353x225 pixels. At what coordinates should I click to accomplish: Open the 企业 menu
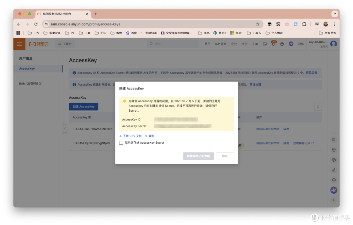(234, 44)
